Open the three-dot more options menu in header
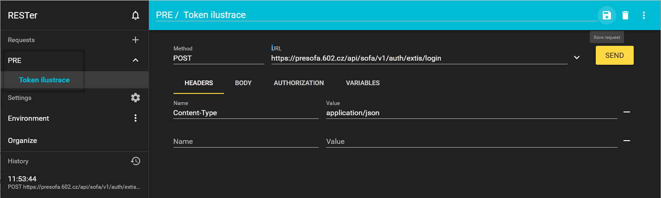Image resolution: width=661 pixels, height=198 pixels. click(x=644, y=15)
